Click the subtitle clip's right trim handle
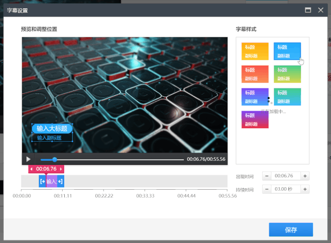Viewport: 331px width, 243px height. pyautogui.click(x=61, y=181)
